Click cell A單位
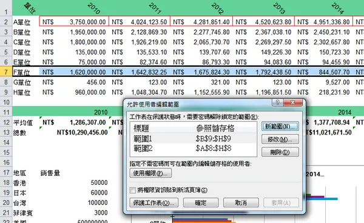This screenshot has height=223, width=364. tap(25, 22)
